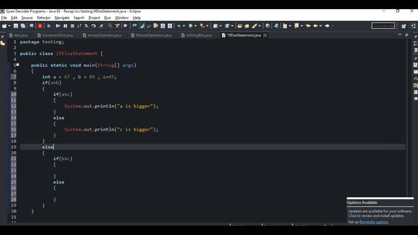Minimize the editor area
The image size is (418, 235).
coord(400,35)
